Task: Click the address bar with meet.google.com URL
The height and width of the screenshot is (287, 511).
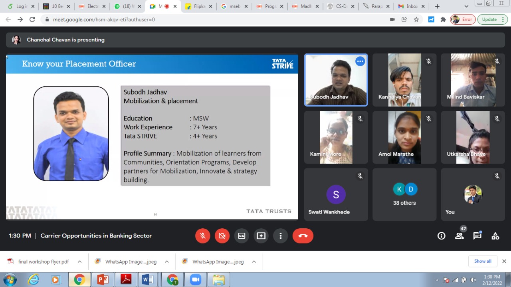Action: coord(216,20)
